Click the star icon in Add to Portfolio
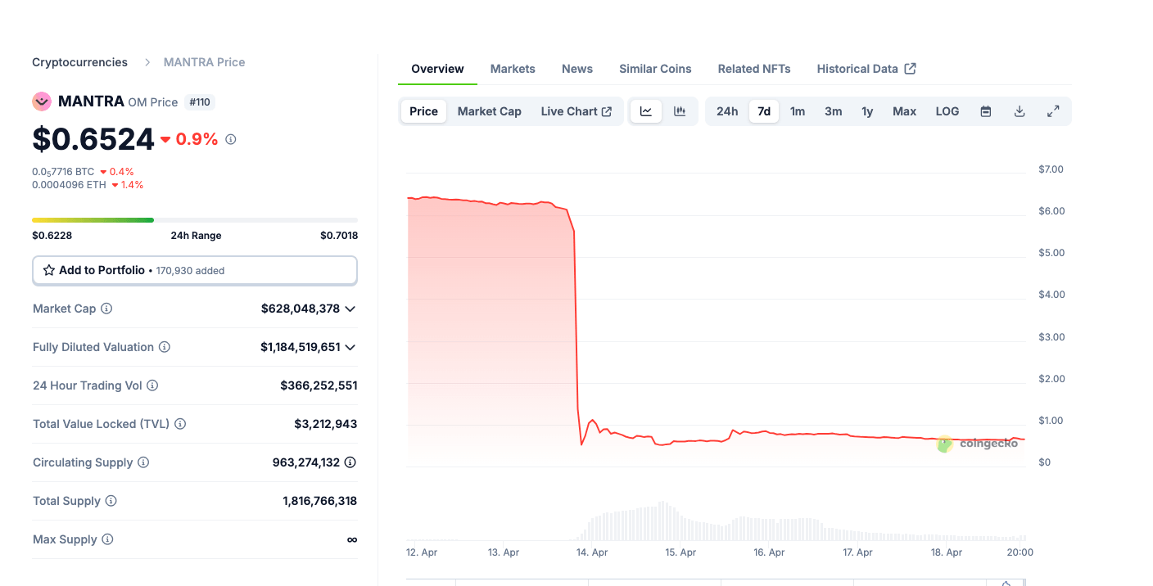 point(51,270)
